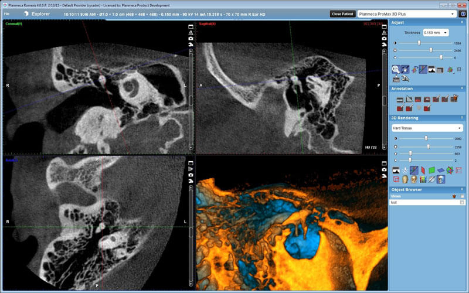Select the luut entry in Object Browser

(x=427, y=202)
